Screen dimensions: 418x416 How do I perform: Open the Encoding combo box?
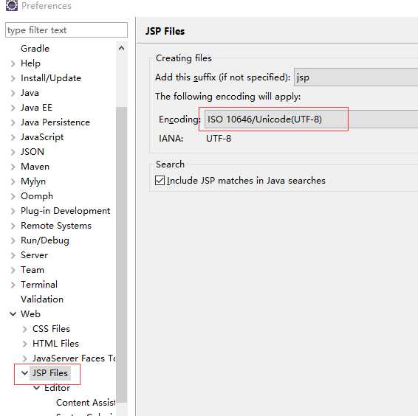[311, 119]
